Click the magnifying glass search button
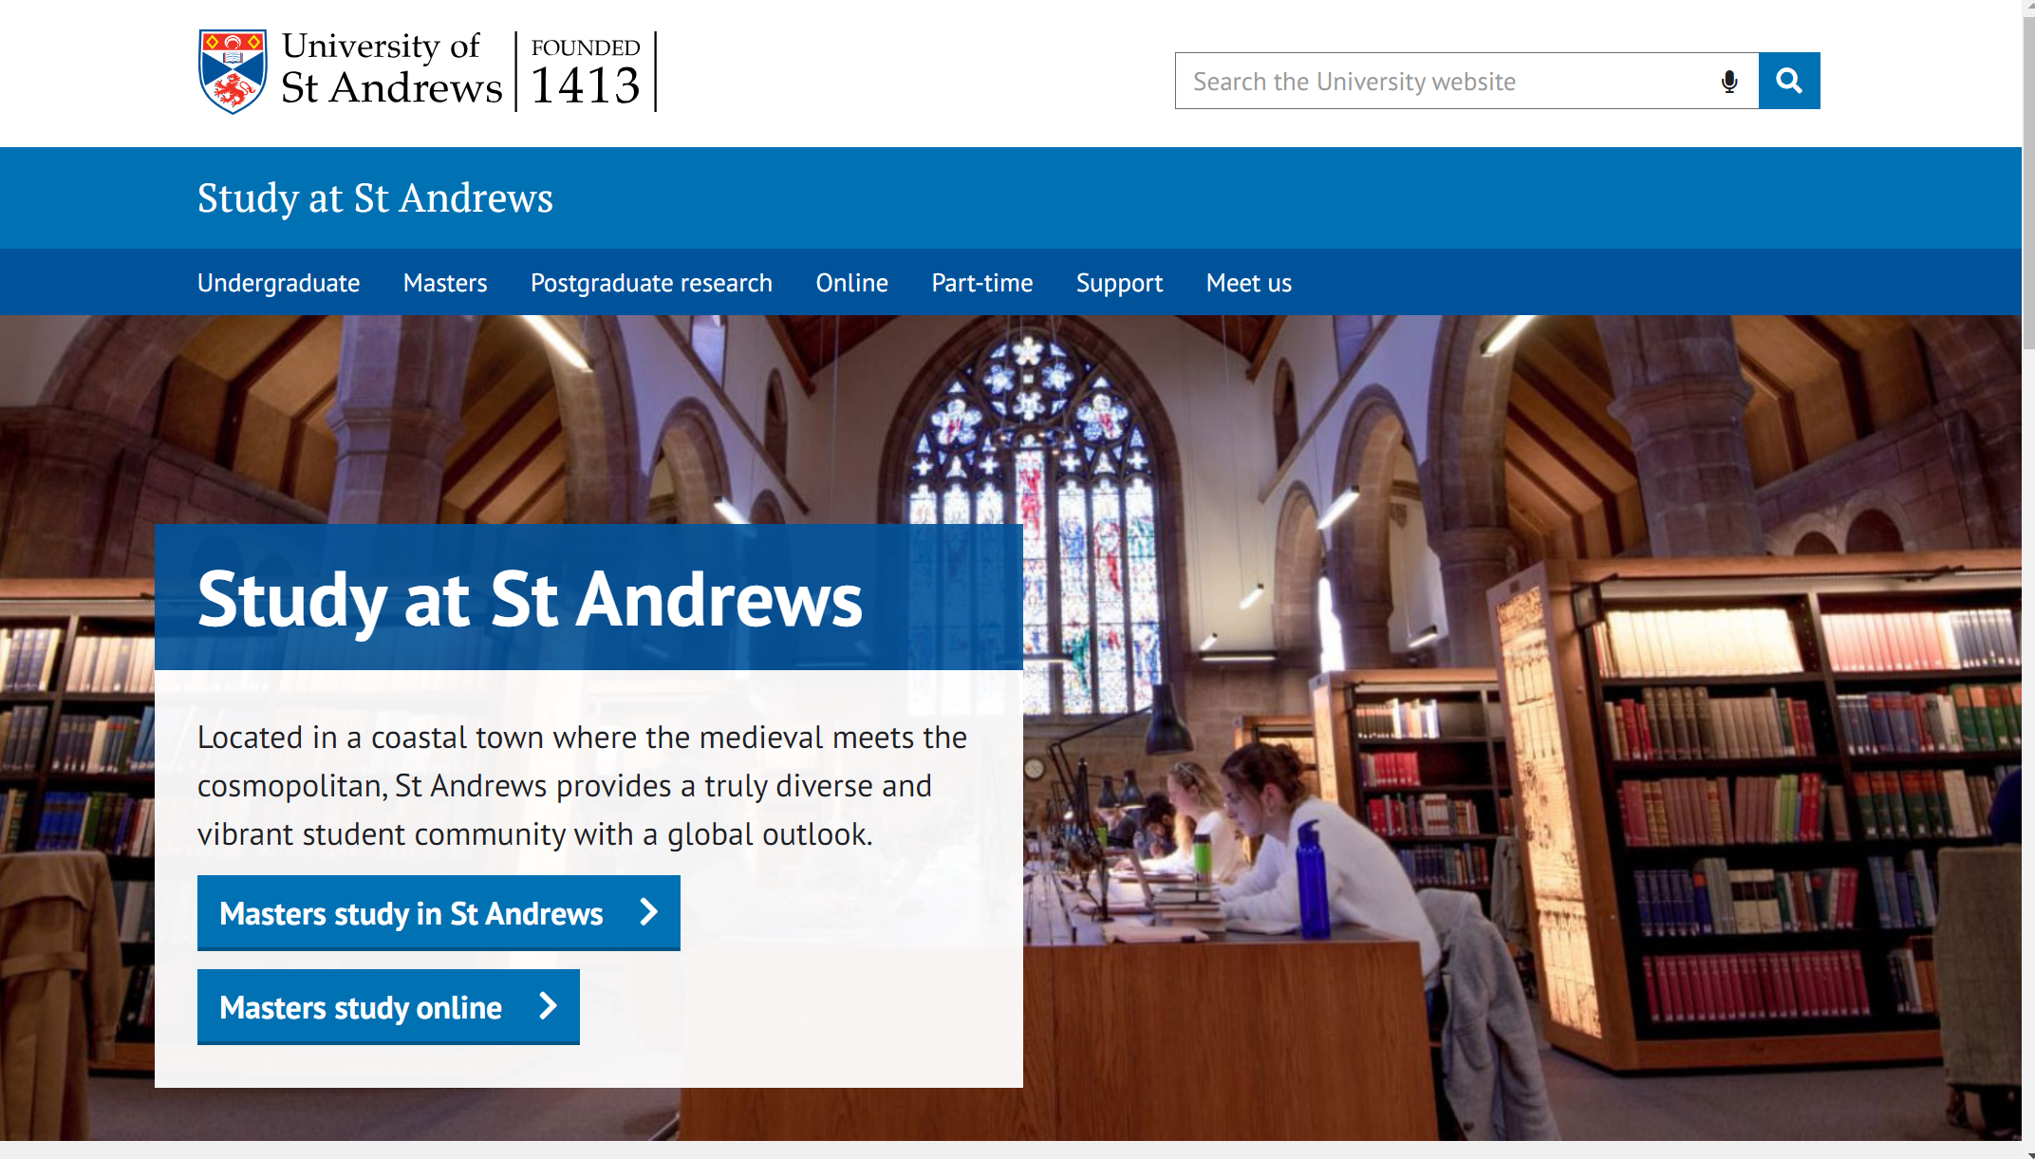 coord(1789,81)
